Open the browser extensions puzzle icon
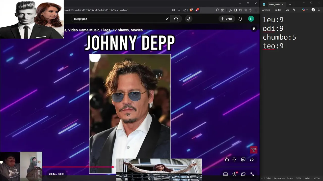The image size is (323, 181). [x=218, y=10]
